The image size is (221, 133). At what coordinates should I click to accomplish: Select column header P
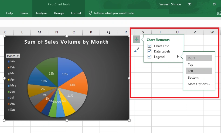pyautogui.click(x=91, y=32)
